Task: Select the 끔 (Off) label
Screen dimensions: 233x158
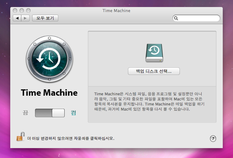Action: coord(25,113)
